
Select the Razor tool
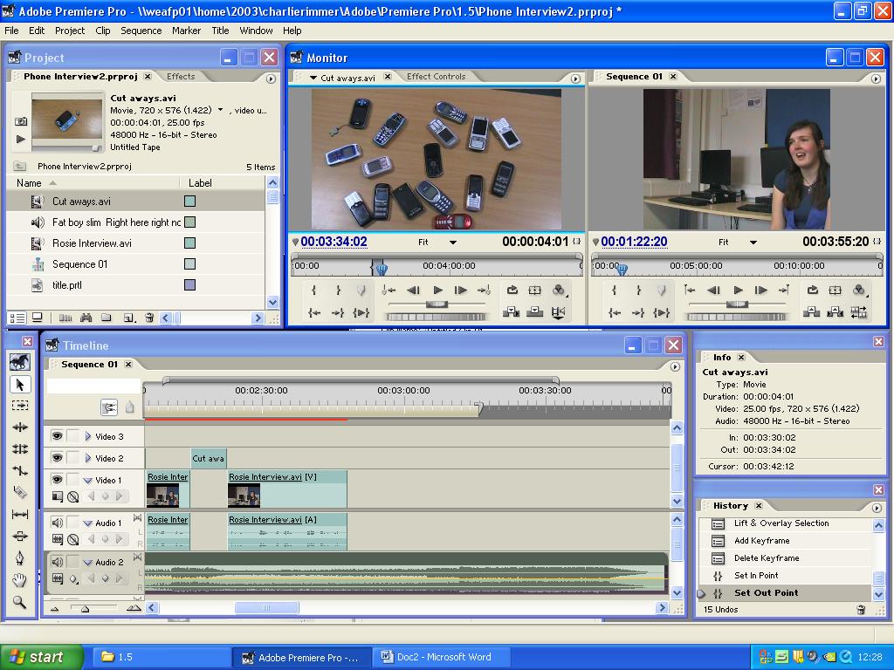point(20,492)
